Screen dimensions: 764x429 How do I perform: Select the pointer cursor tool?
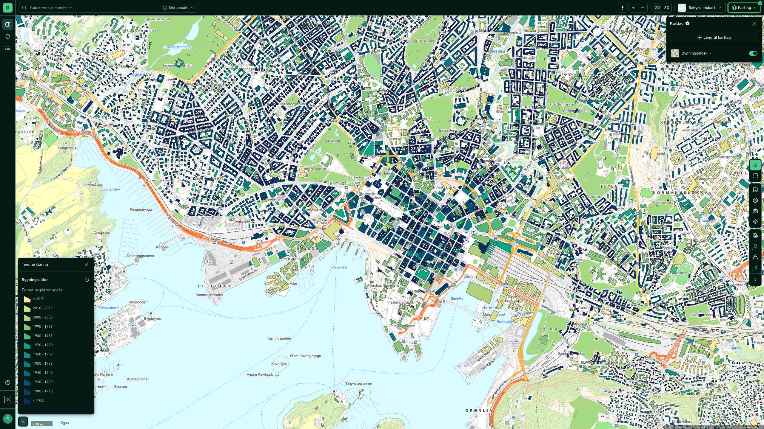tap(755, 165)
